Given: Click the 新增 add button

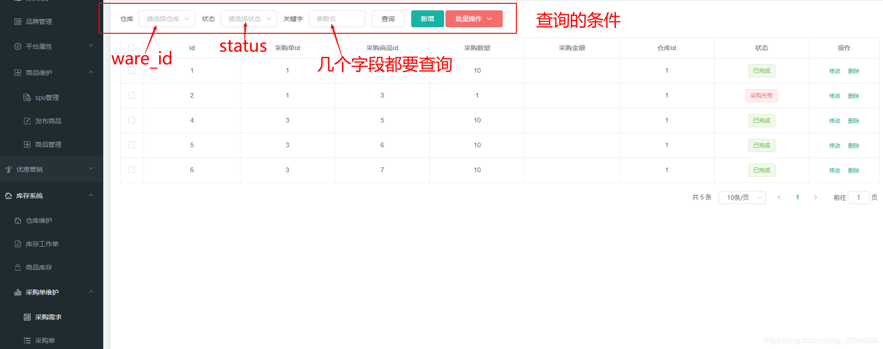Looking at the screenshot, I should click(x=427, y=19).
